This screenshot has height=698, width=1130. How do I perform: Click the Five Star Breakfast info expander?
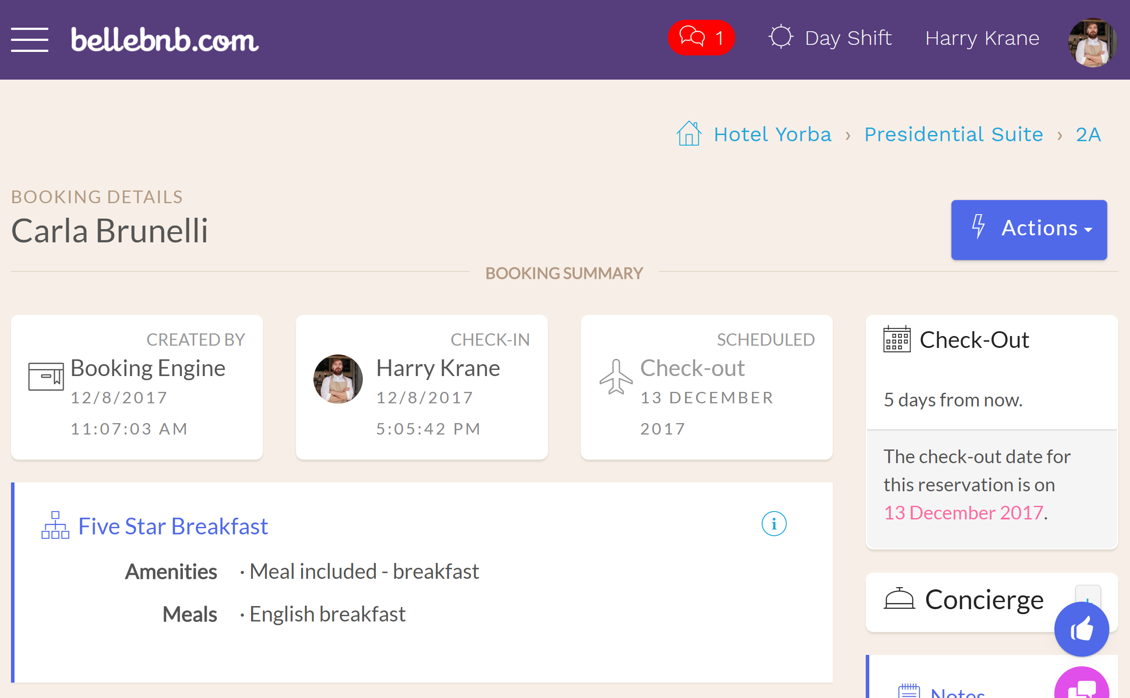[775, 524]
